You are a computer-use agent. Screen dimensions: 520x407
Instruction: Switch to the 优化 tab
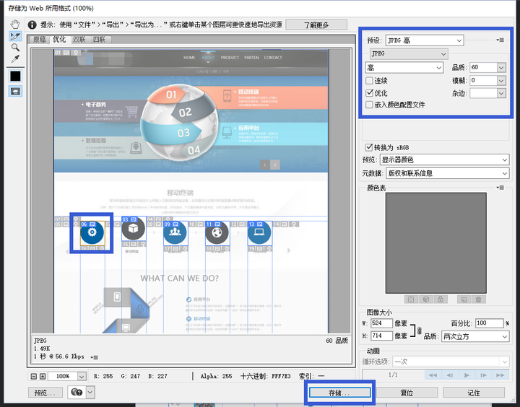pos(59,39)
